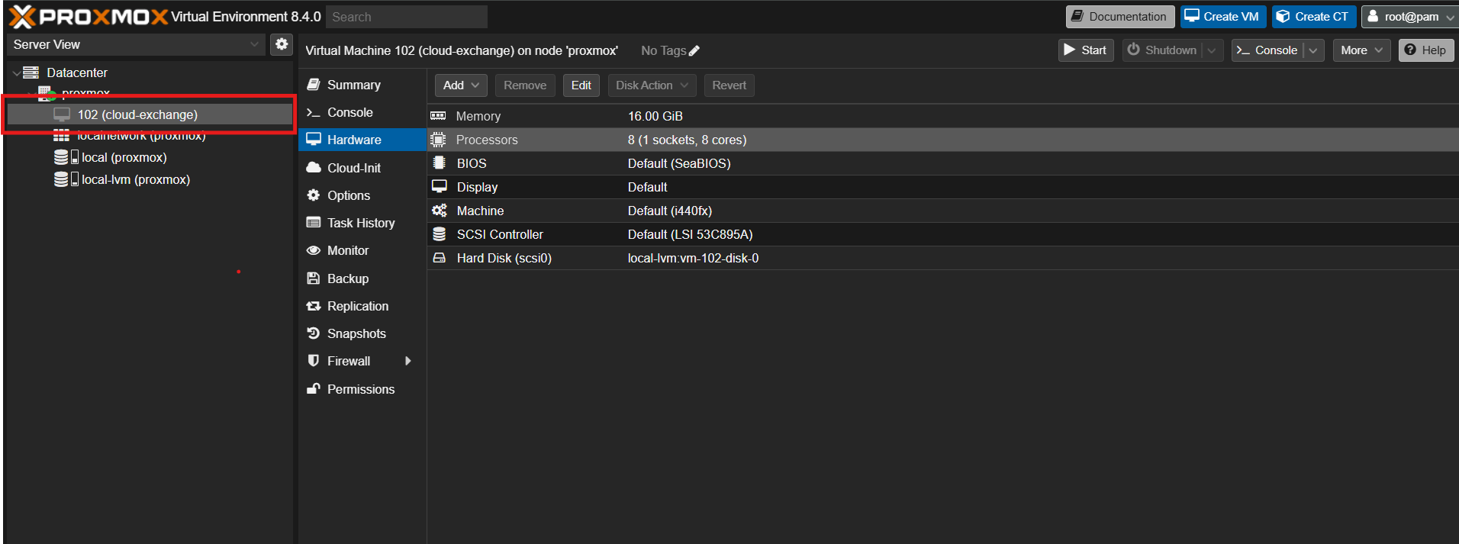Click the 'No Tags' label
1459x544 pixels.
click(x=663, y=50)
